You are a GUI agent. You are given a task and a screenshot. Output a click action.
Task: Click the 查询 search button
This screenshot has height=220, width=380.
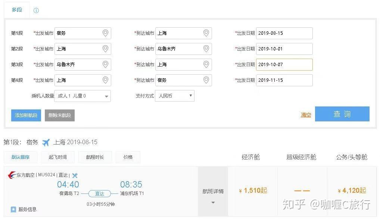tap(342, 114)
